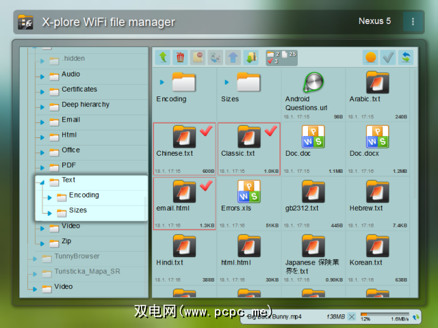The height and width of the screenshot is (328, 438).
Task: Expand Sizes folder arrow in file grid
Action: [227, 82]
